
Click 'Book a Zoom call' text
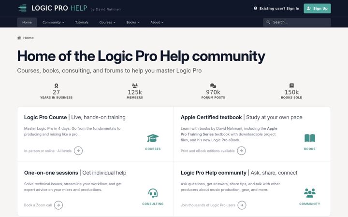point(38,205)
